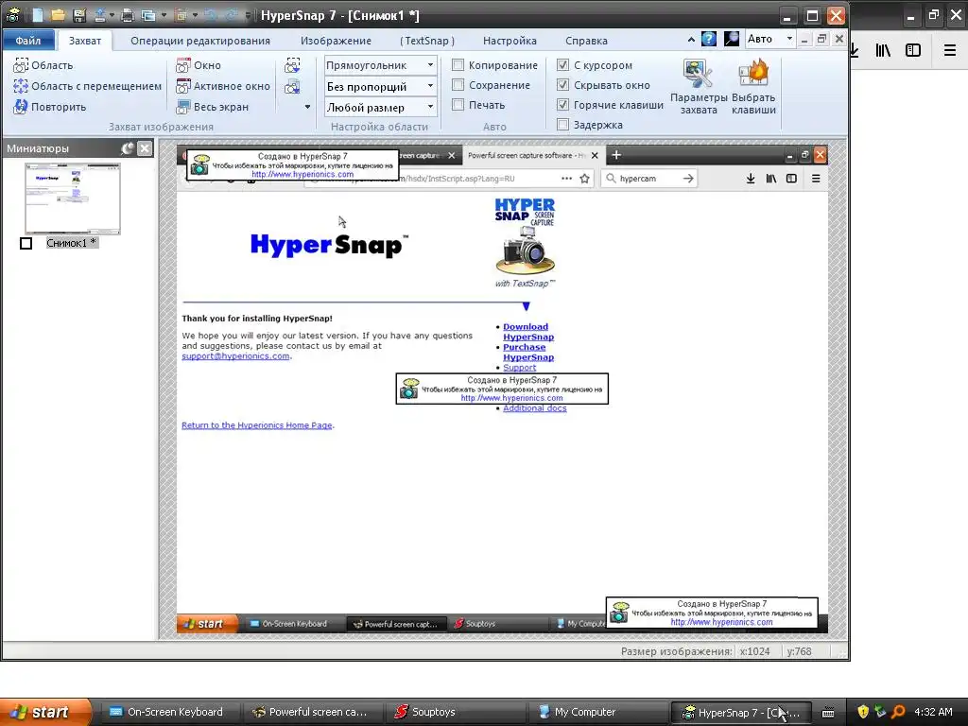Click the undo arrow in quick toolbar

tap(210, 15)
